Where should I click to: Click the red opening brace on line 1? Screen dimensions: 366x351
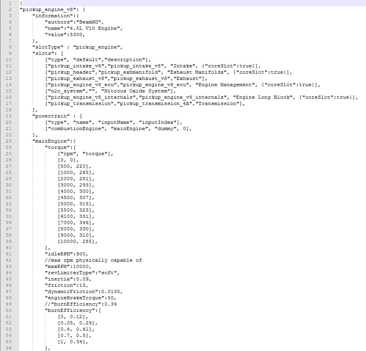tap(21, 3)
